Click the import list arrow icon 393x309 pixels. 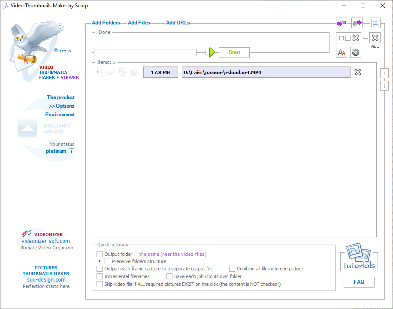[342, 23]
